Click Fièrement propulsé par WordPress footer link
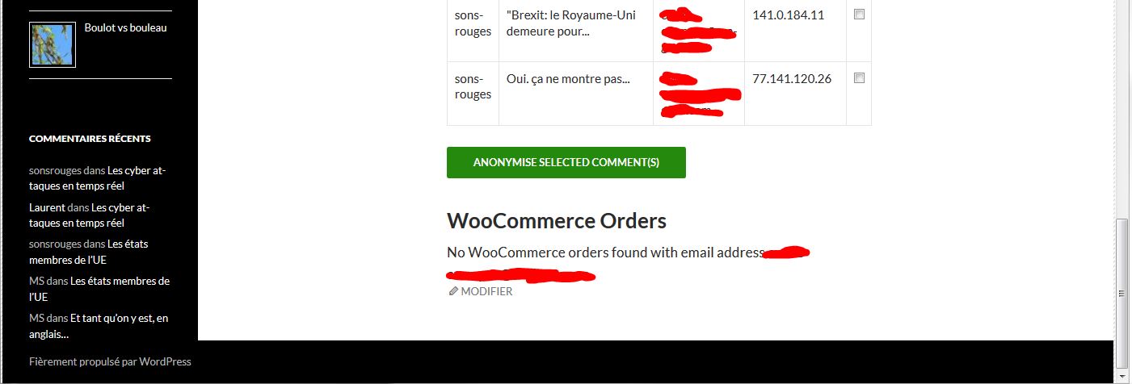The height and width of the screenshot is (384, 1132). click(x=110, y=361)
